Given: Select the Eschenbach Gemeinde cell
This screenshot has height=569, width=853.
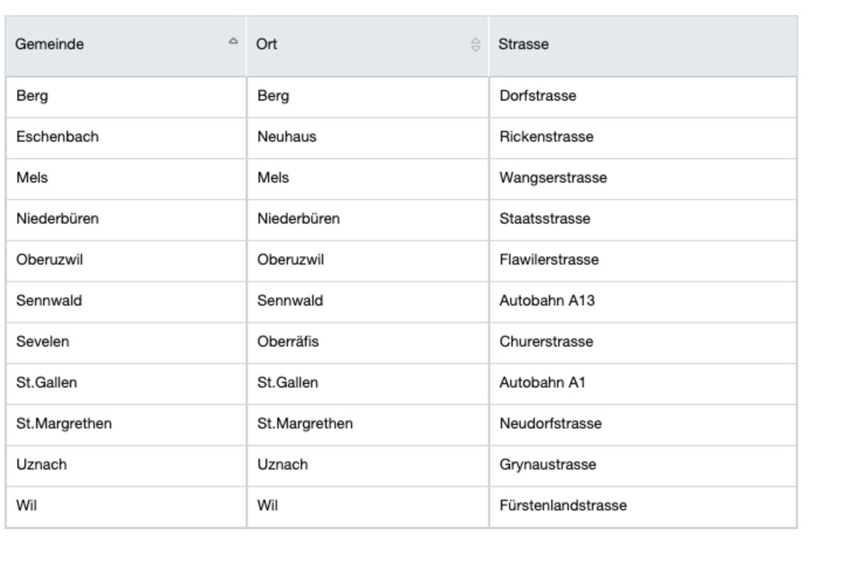Looking at the screenshot, I should (58, 137).
